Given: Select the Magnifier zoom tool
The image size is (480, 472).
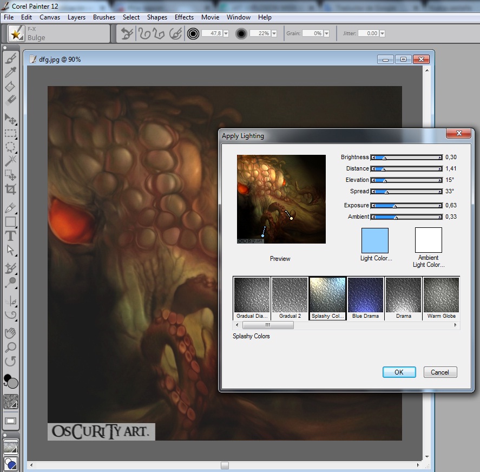Looking at the screenshot, I should click(10, 347).
